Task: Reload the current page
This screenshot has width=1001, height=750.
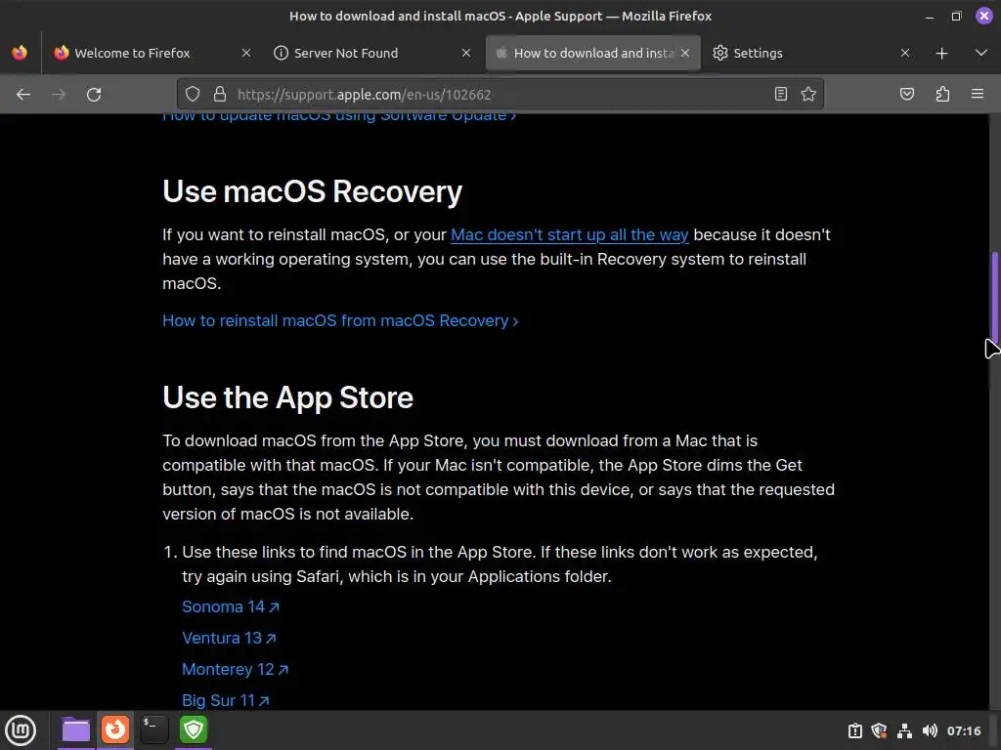Action: pyautogui.click(x=94, y=95)
